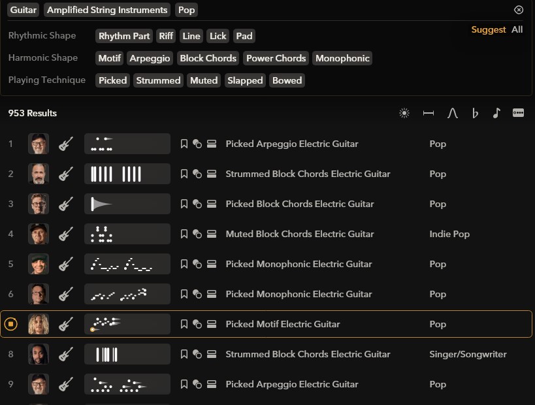
Task: Select the Arpeggio harmonic shape filter
Action: pos(150,58)
